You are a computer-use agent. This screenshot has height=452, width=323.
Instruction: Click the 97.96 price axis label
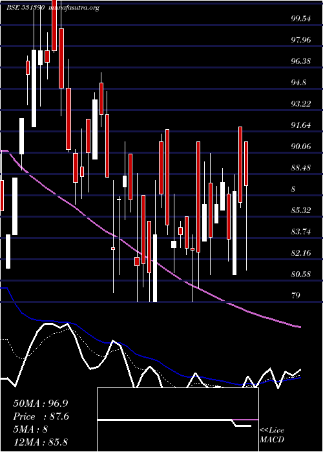pyautogui.click(x=301, y=40)
